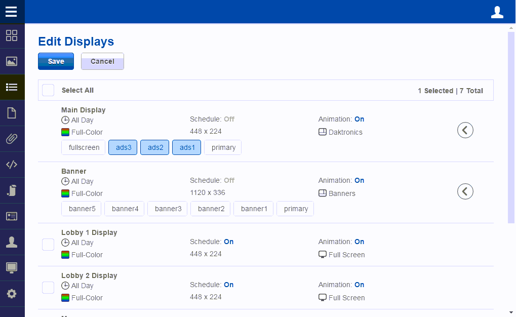The height and width of the screenshot is (317, 516).
Task: Collapse the Banner row chevron
Action: 465,191
